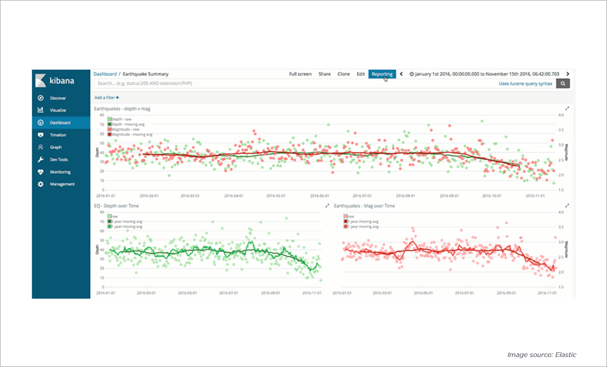This screenshot has width=607, height=367.
Task: Expand the EQ - Depth over Time panel
Action: (328, 205)
